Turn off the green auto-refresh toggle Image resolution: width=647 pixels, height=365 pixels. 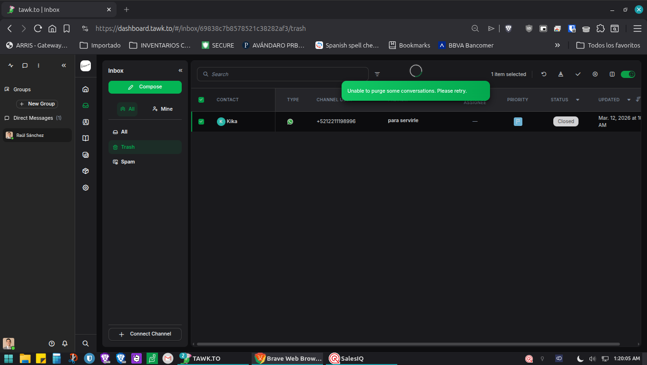(628, 74)
